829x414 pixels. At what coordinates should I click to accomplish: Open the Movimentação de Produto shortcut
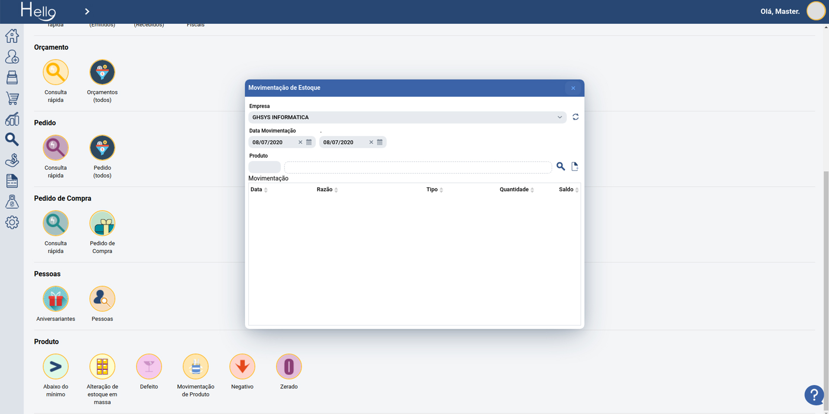tap(196, 367)
